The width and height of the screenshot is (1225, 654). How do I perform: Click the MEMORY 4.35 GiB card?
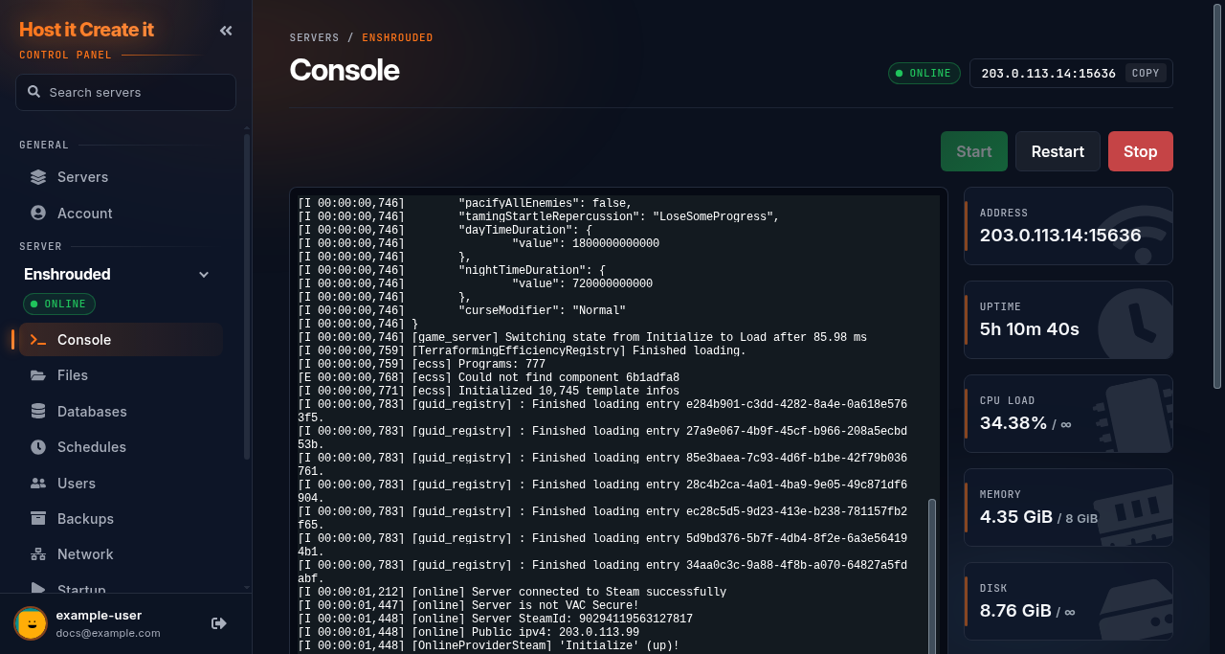point(1068,507)
